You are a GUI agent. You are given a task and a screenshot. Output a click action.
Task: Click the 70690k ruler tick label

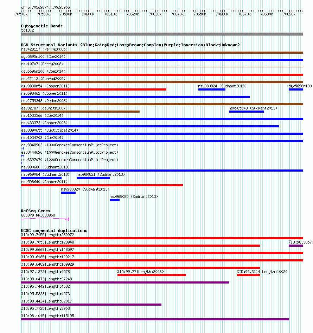(x=289, y=14)
